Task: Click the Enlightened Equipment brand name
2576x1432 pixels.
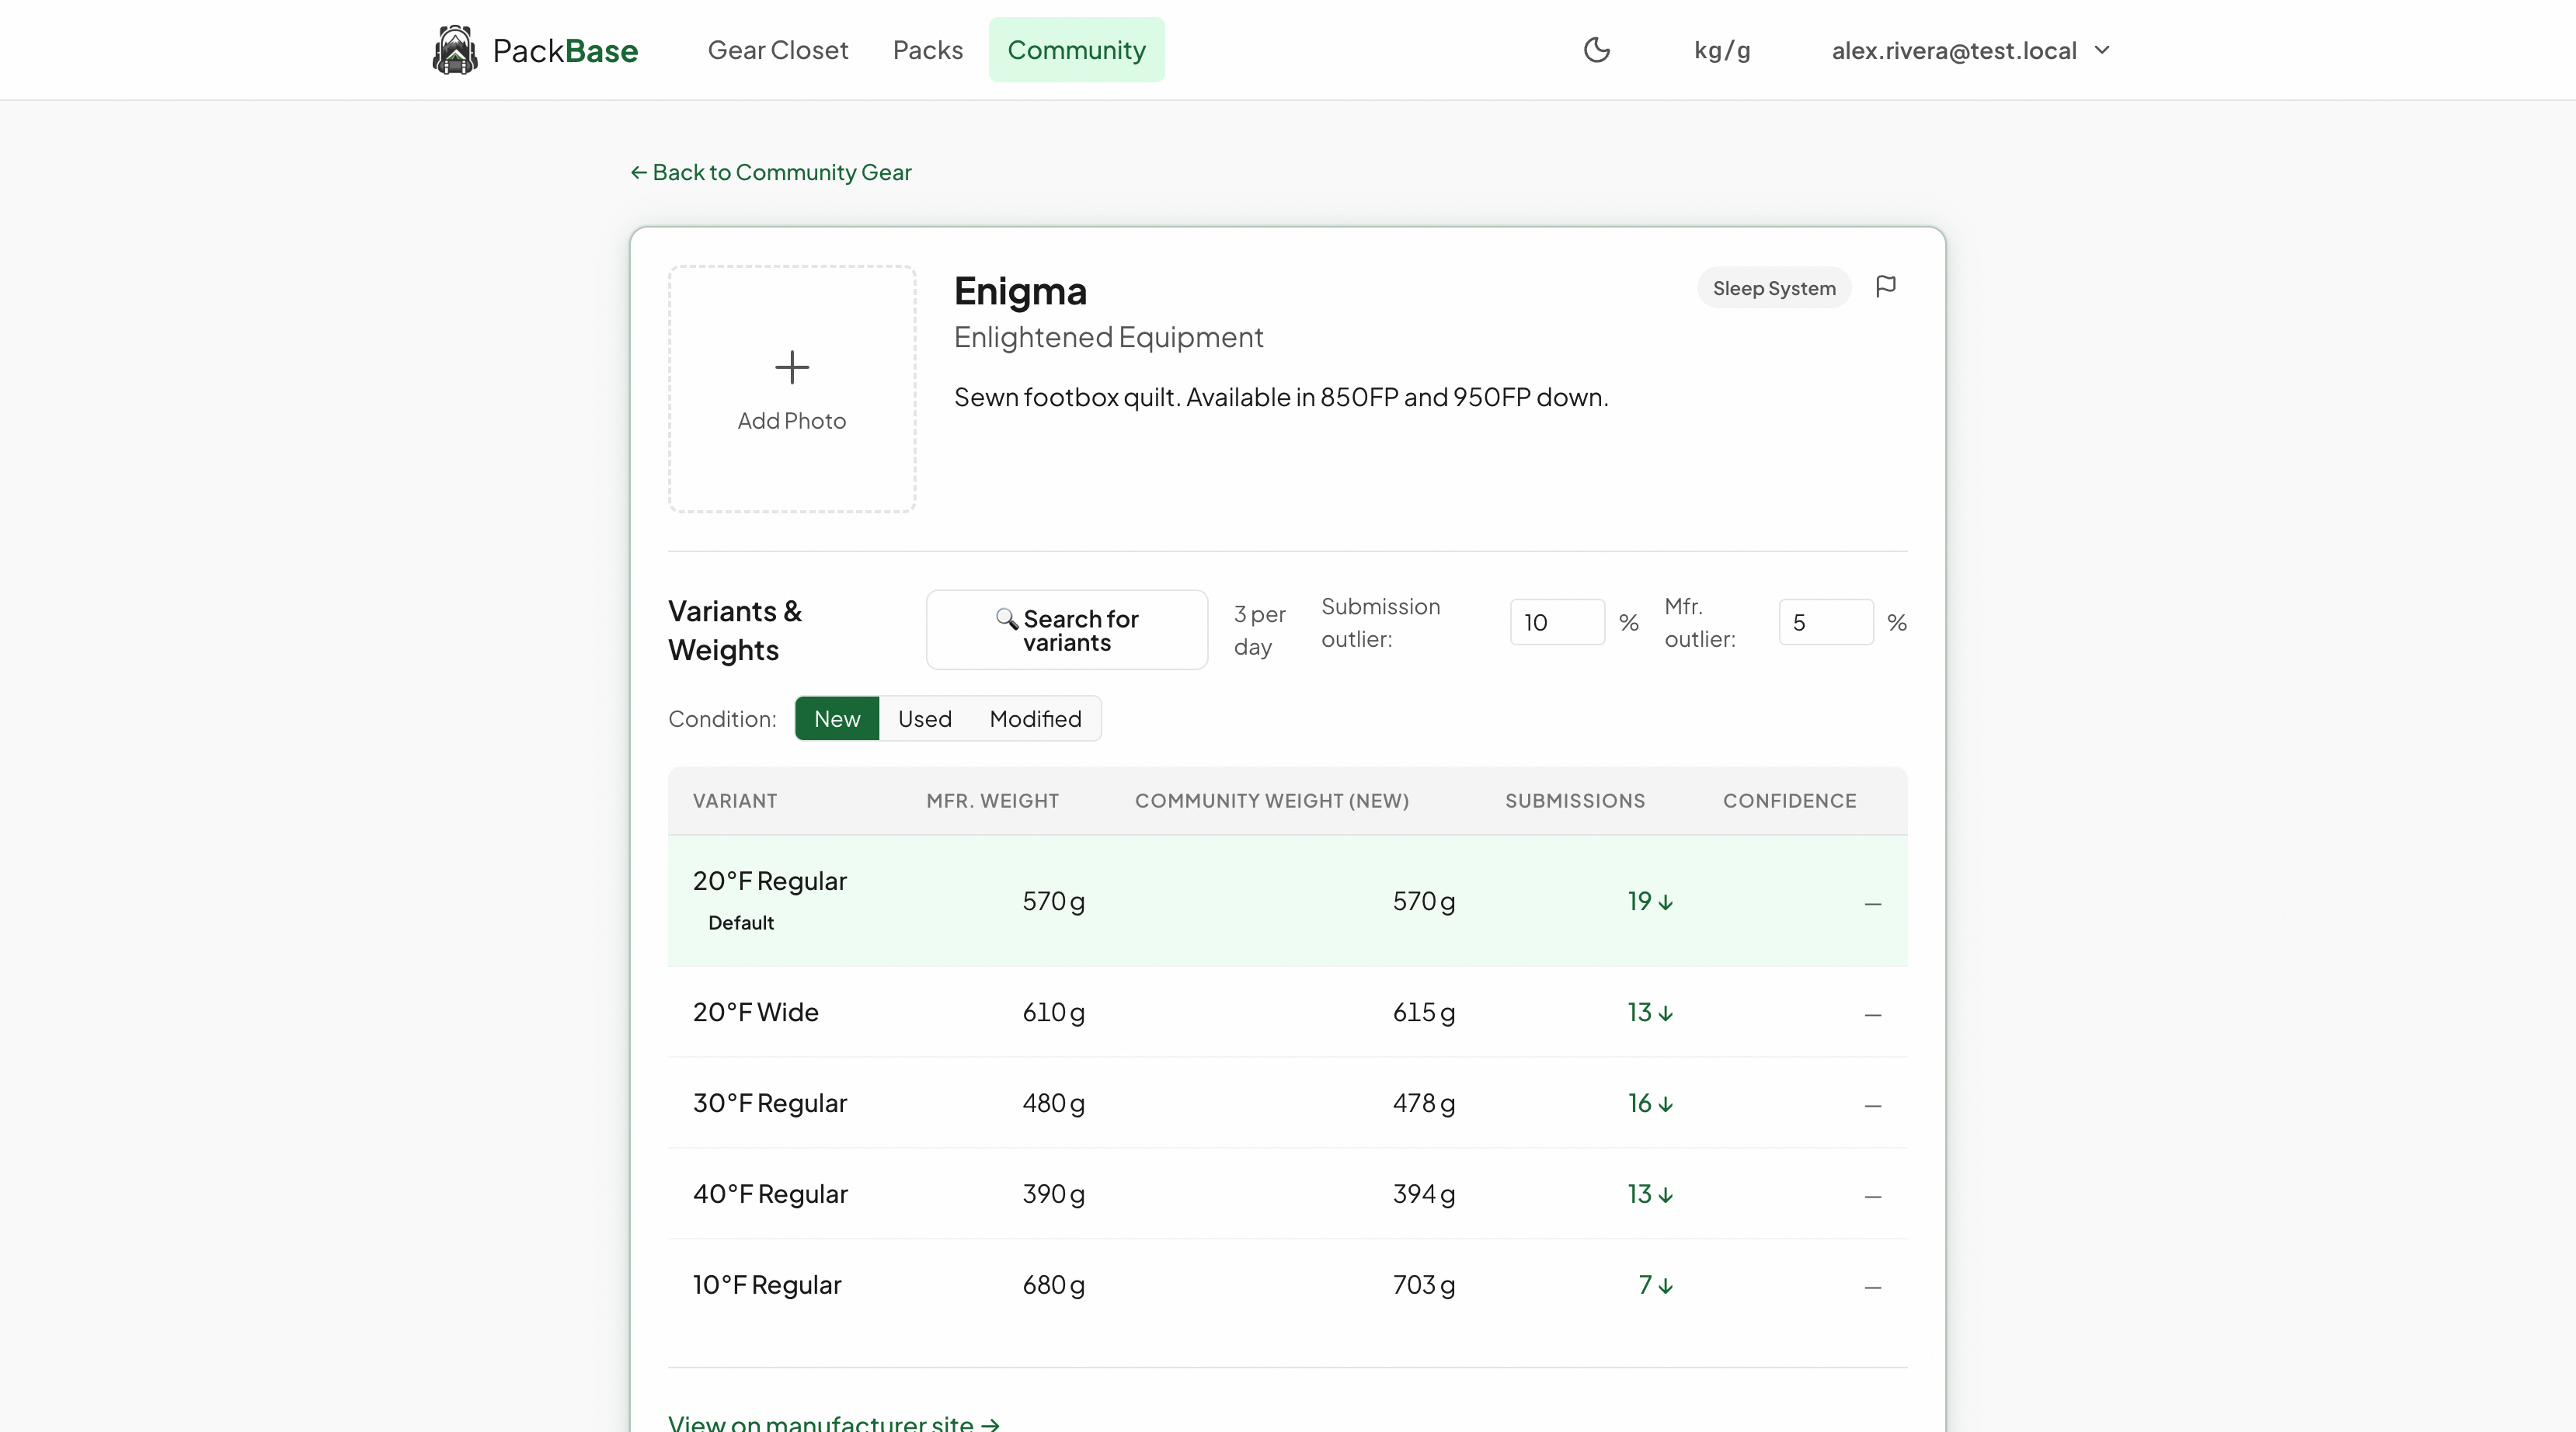Action: (x=1108, y=337)
